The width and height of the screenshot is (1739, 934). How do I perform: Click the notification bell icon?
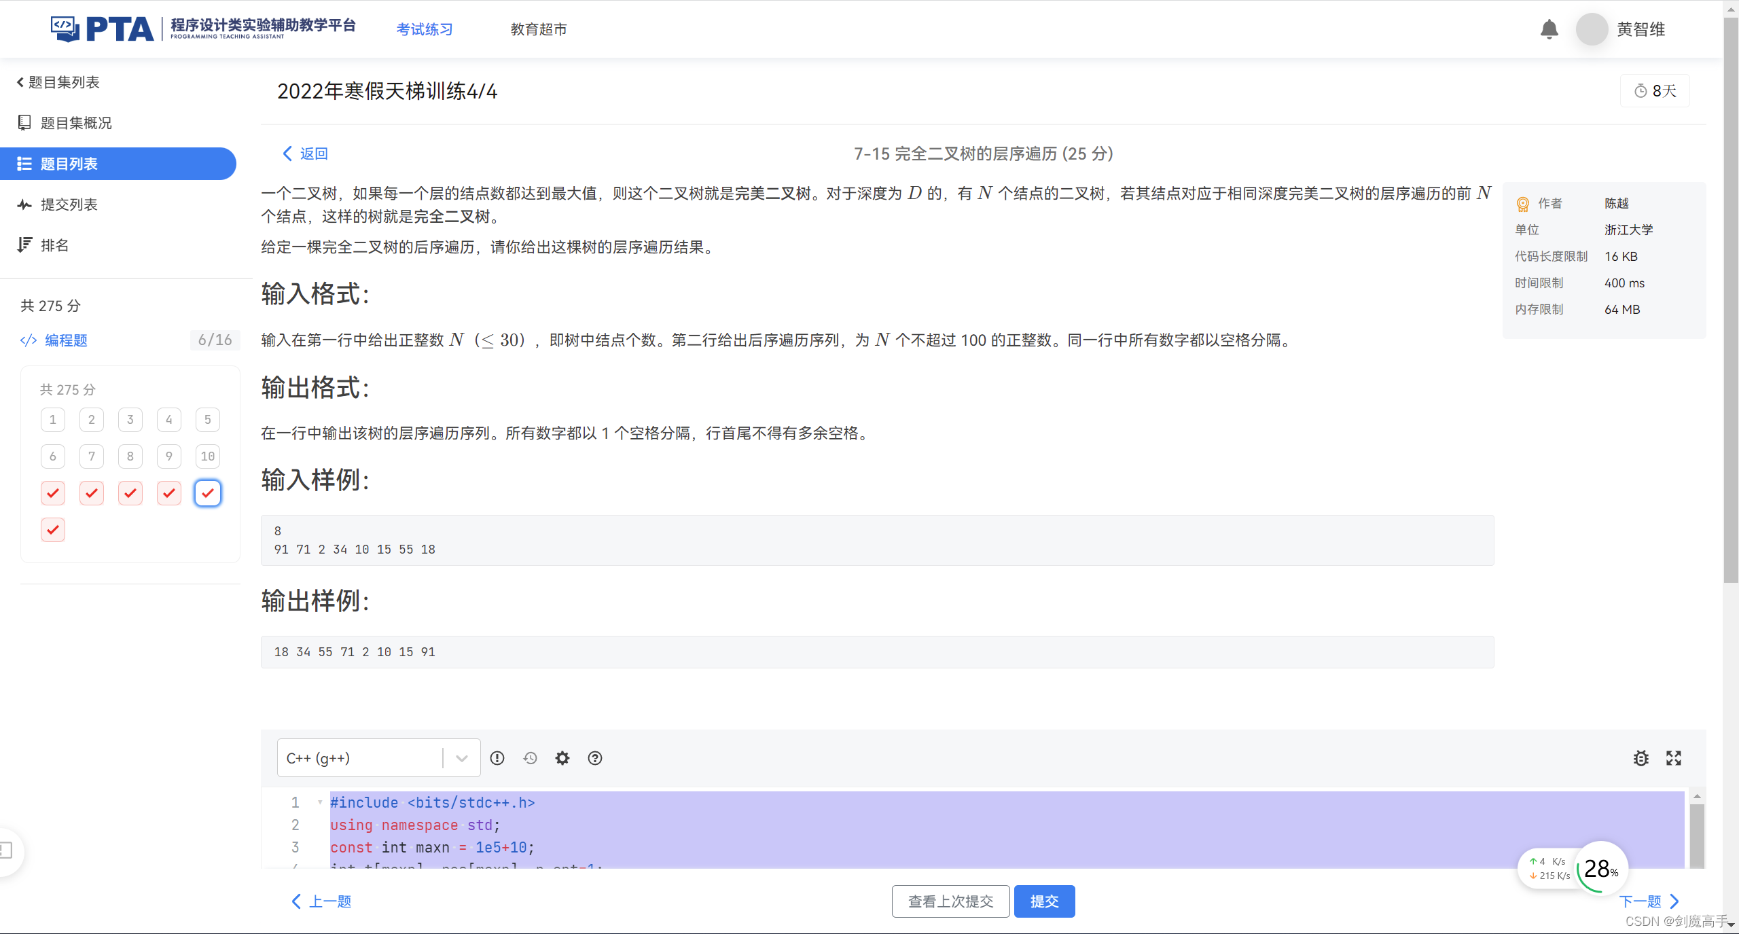(1549, 29)
